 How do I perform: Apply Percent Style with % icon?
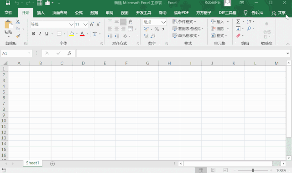[x=156, y=29]
